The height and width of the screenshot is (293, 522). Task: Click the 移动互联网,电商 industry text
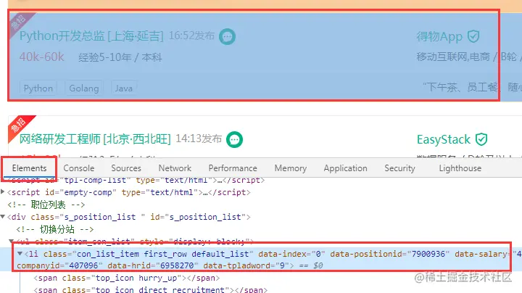pos(453,57)
